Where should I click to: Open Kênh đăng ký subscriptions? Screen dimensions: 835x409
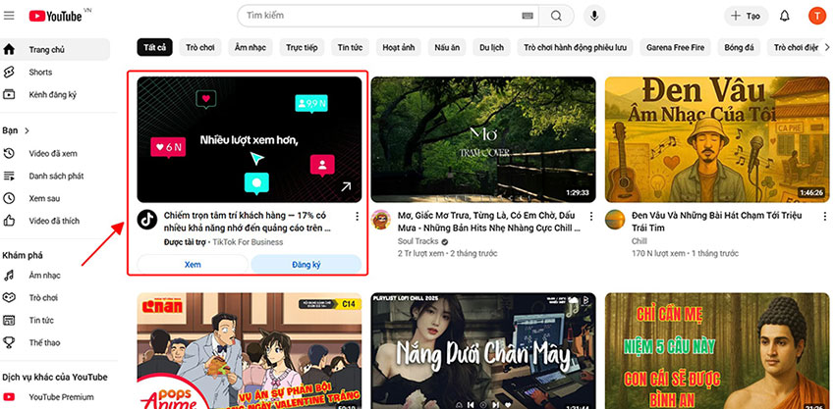[x=55, y=95]
